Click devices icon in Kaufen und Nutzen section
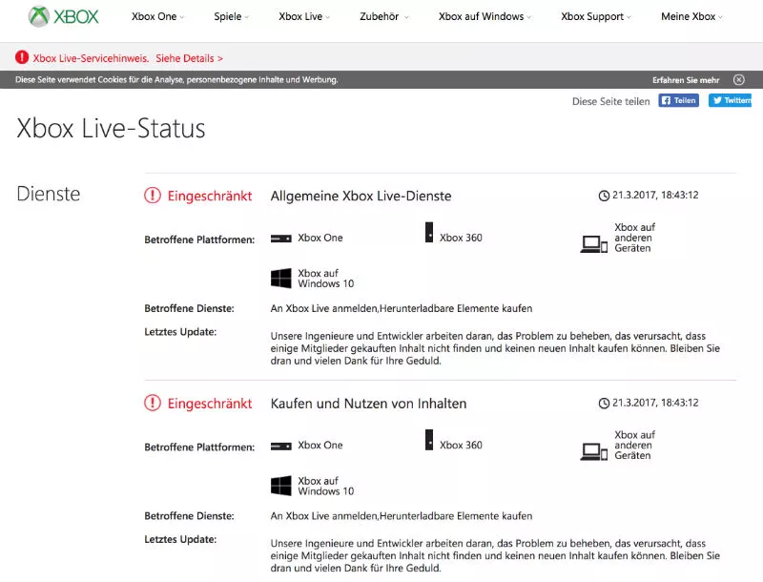This screenshot has width=763, height=582. [593, 451]
